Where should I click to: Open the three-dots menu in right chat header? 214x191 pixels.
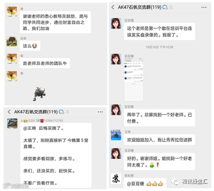click(x=204, y=7)
